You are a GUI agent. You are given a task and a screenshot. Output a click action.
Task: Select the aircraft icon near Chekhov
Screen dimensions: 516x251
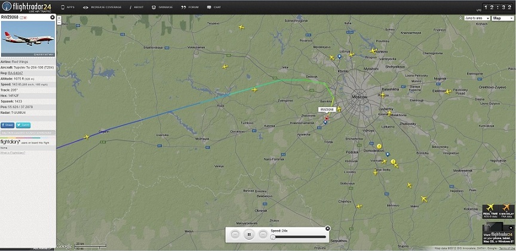click(x=359, y=206)
